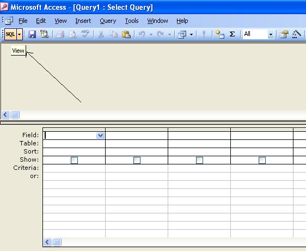
Task: Click the Query Type toolbar icon
Action: coord(182,34)
